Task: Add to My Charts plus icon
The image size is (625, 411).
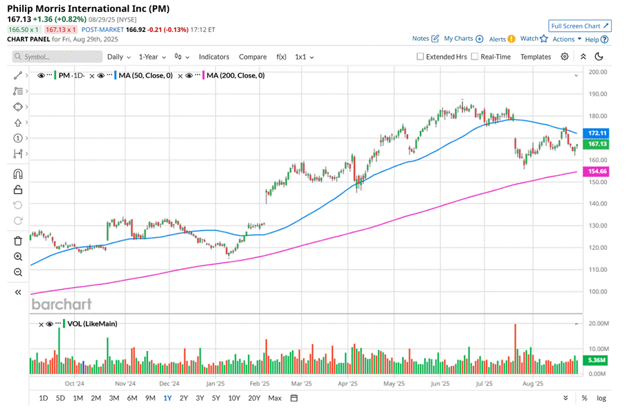Action: pyautogui.click(x=480, y=39)
